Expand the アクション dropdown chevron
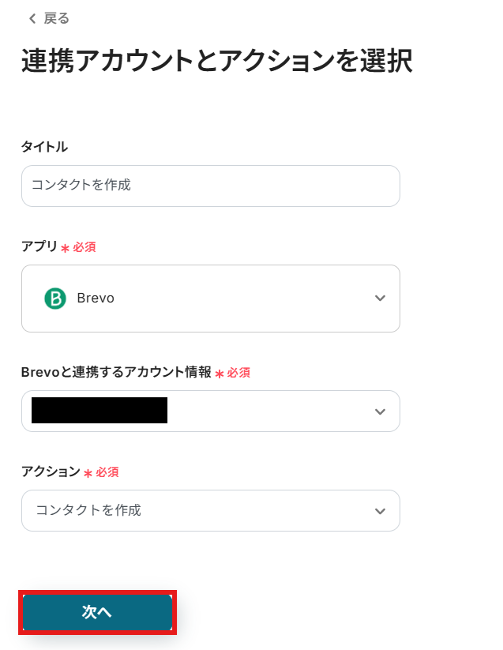503x650 pixels. pyautogui.click(x=380, y=511)
